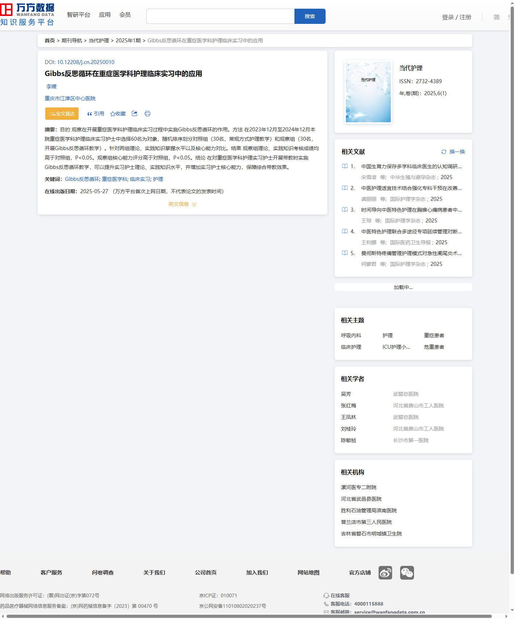Screen dimensions: 515x619
Task: Click book icon beside related article 2
Action: [x=345, y=188]
